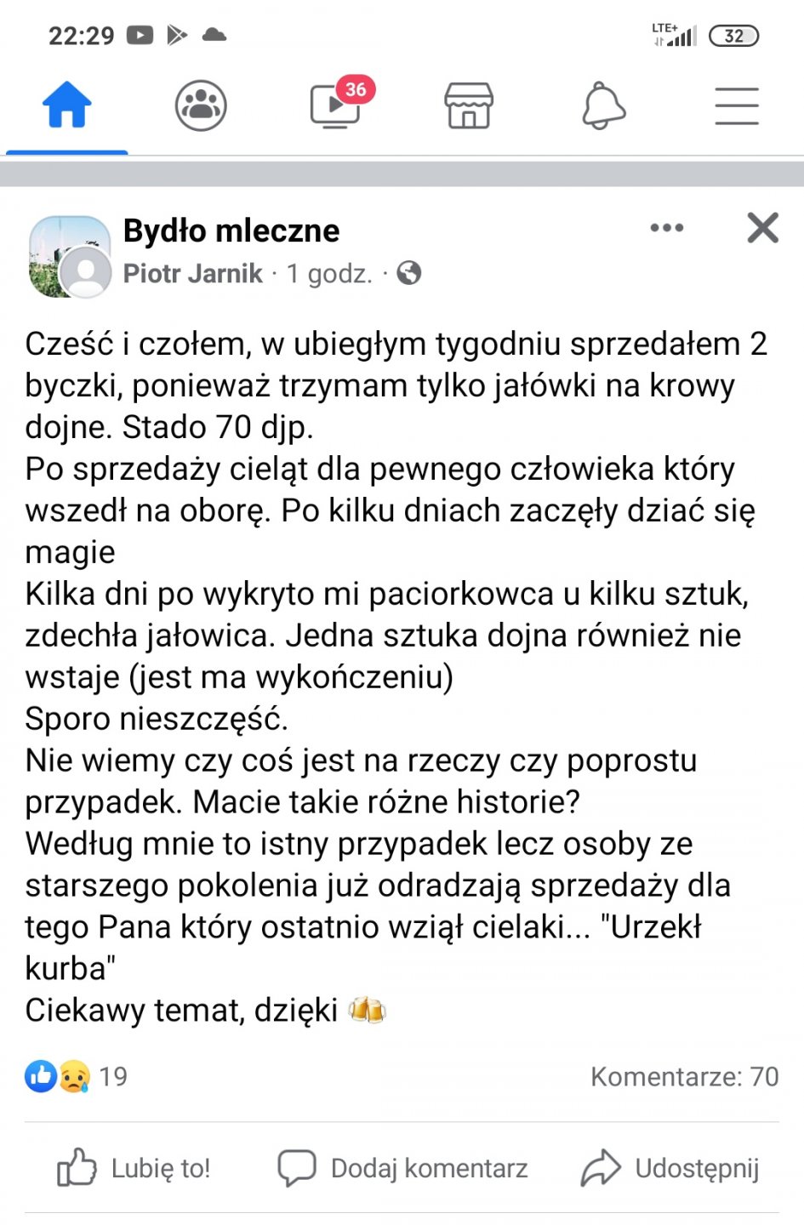Open the notifications bell
The width and height of the screenshot is (804, 1225).
point(603,105)
